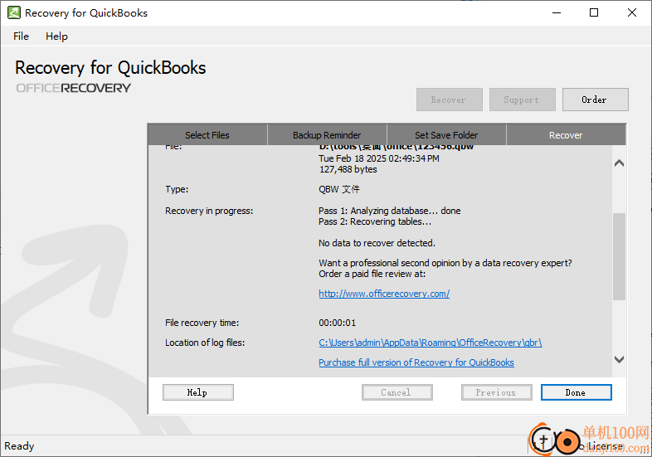Image resolution: width=652 pixels, height=457 pixels.
Task: Switch to the Recover step tab
Action: pos(566,134)
